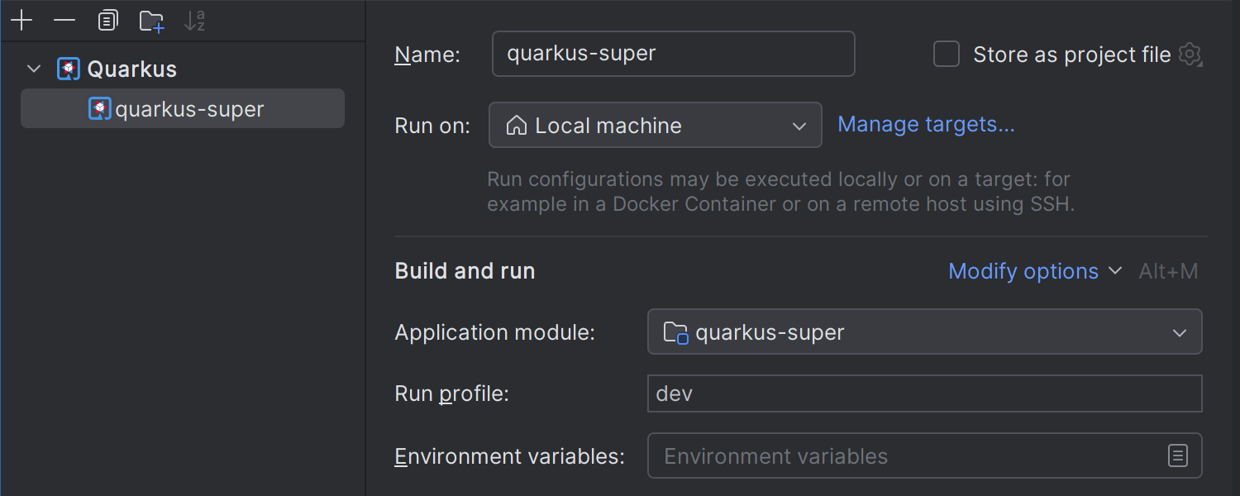Remove the selected configuration
The image size is (1240, 496).
point(64,21)
